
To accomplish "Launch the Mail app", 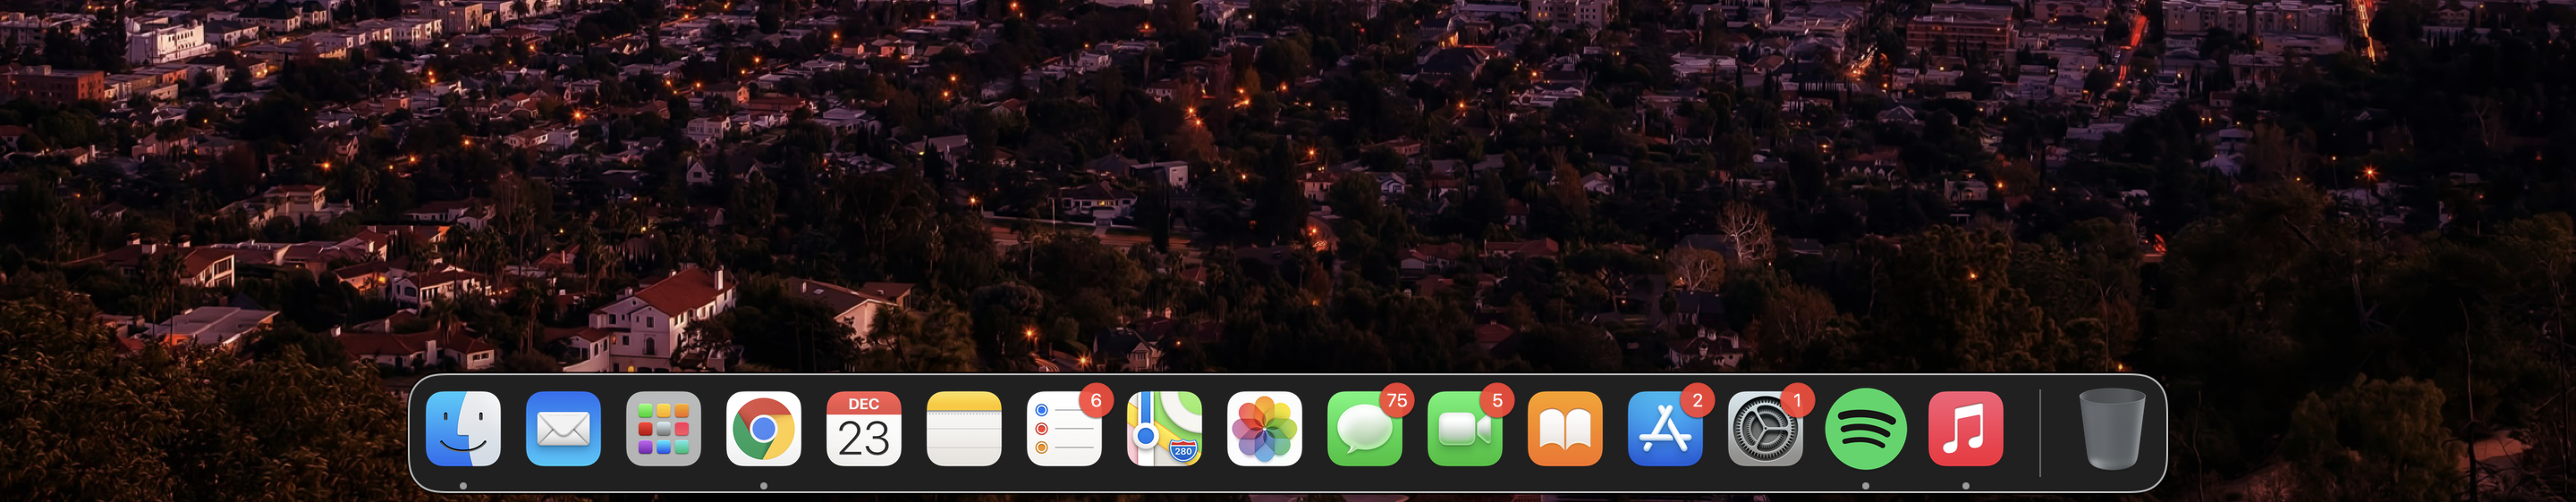I will [563, 429].
